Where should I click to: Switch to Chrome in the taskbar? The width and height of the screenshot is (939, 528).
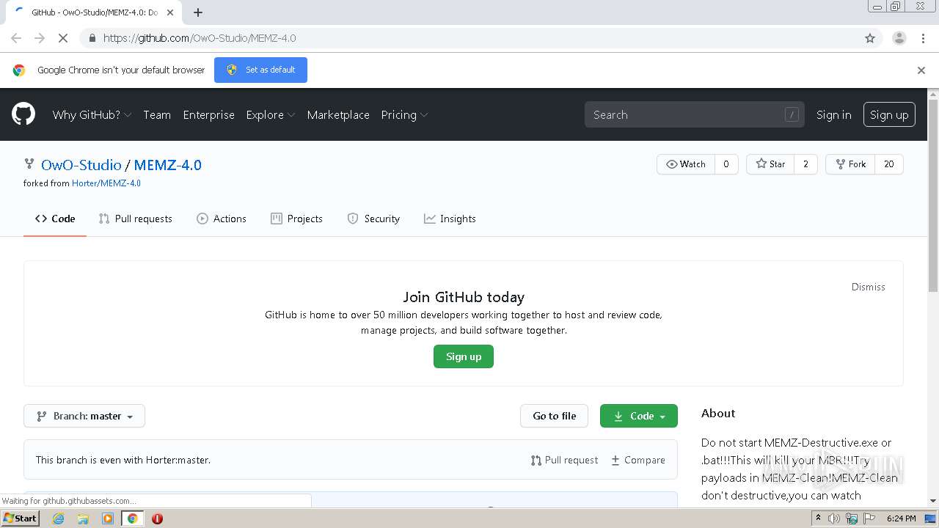133,518
